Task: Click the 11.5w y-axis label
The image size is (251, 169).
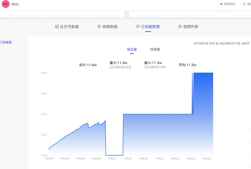Action: pyautogui.click(x=44, y=114)
